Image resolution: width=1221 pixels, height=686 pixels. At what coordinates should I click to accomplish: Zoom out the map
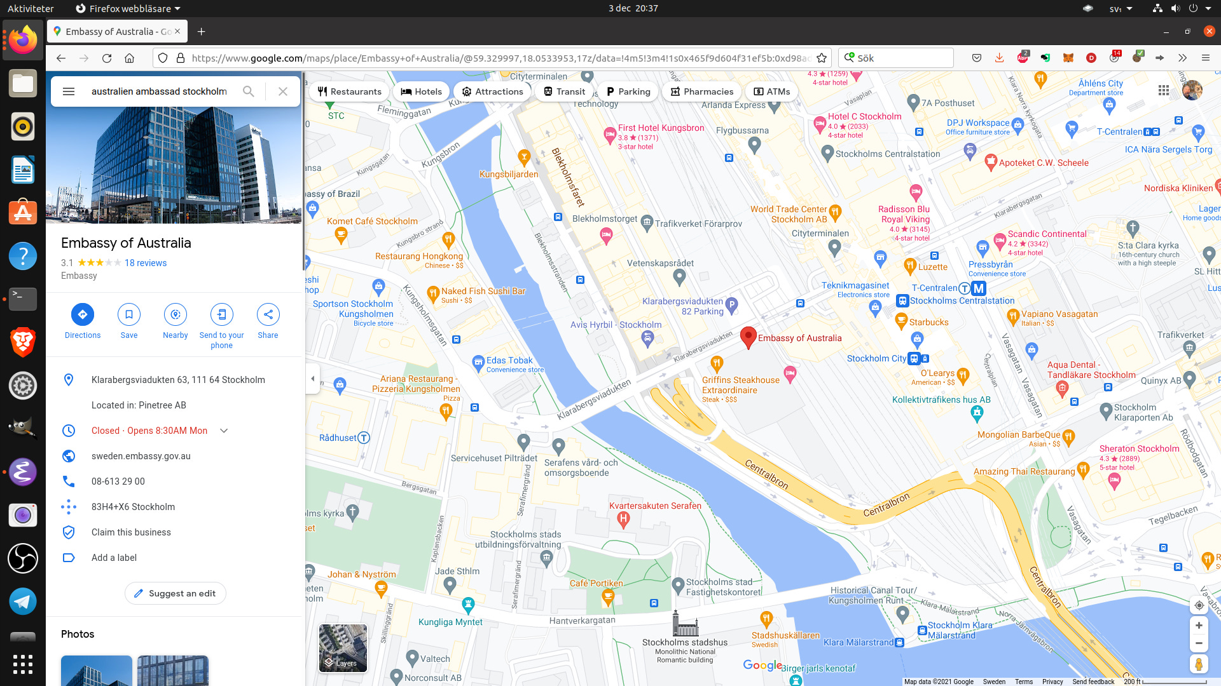click(1199, 643)
